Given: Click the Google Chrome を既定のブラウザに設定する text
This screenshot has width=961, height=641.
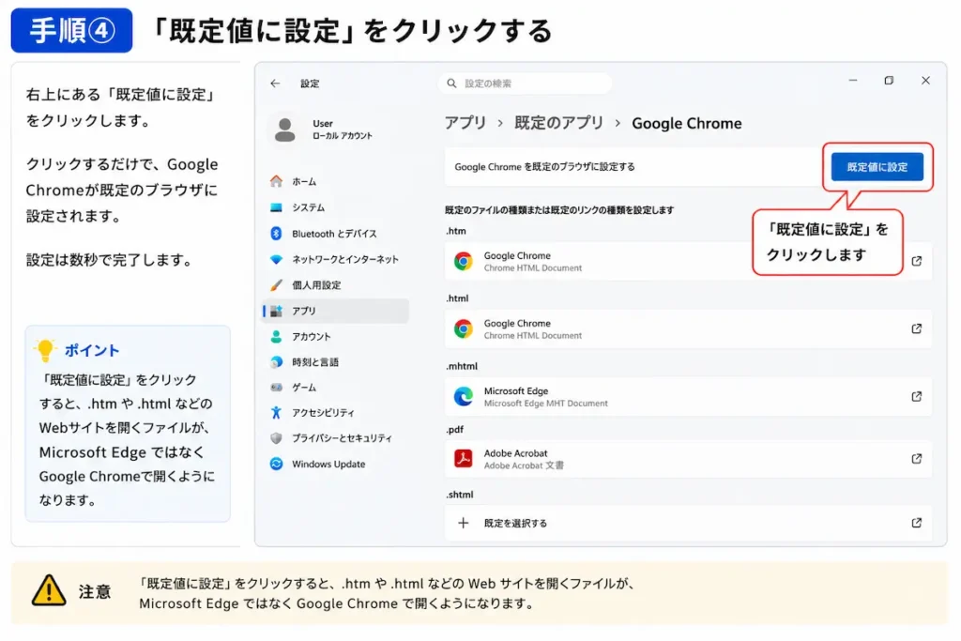Looking at the screenshot, I should [x=544, y=167].
